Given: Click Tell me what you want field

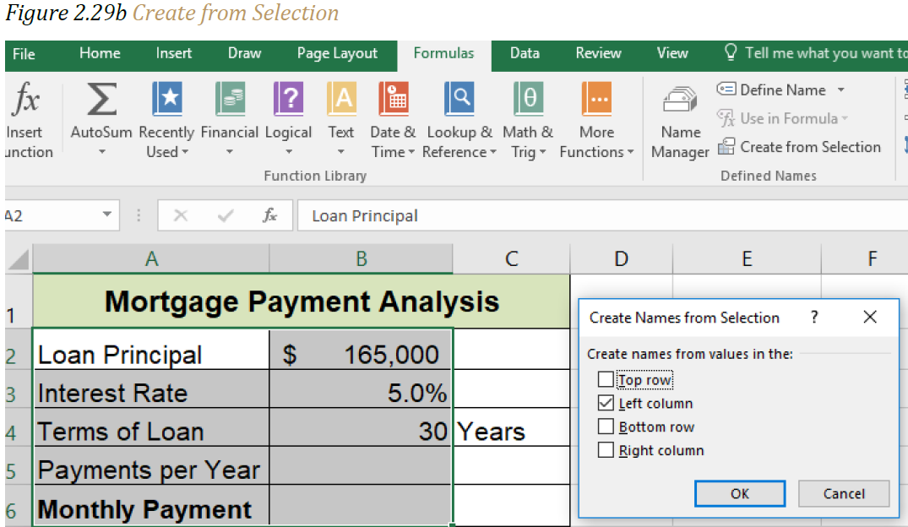Looking at the screenshot, I should 825,53.
